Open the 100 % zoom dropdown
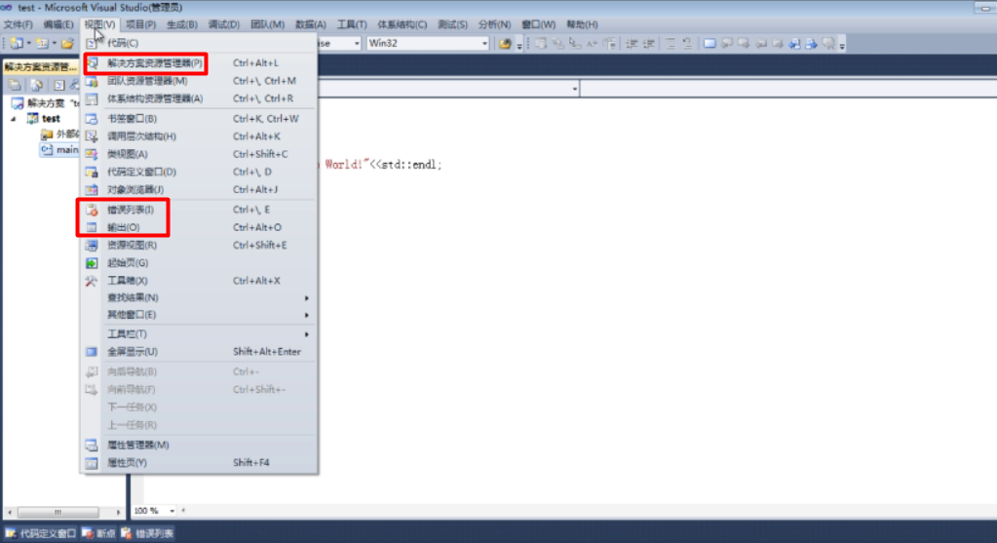The width and height of the screenshot is (997, 543). tap(172, 511)
